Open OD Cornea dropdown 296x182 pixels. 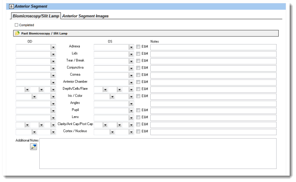pyautogui.click(x=53, y=75)
